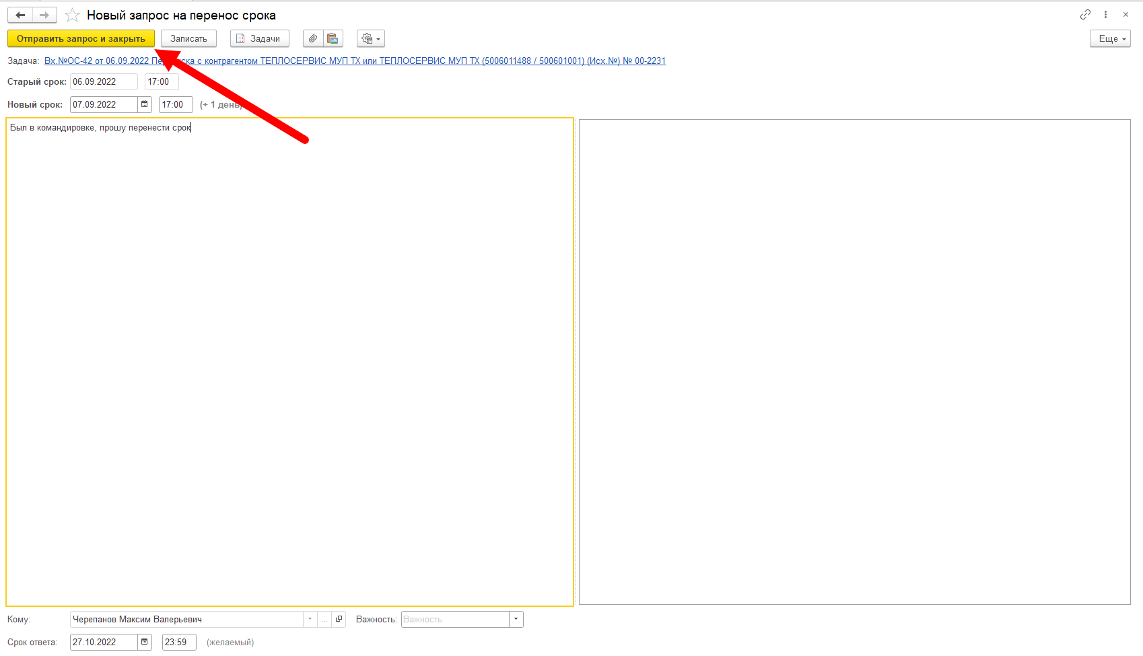
Task: Click the back navigation arrow
Action: [x=20, y=15]
